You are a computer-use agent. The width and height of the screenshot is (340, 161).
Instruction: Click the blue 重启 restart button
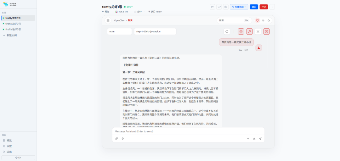tap(254, 7)
